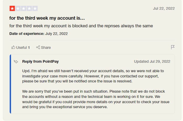Click the reply paragraph starting We are sorry
The width and height of the screenshot is (183, 121).
(96, 99)
